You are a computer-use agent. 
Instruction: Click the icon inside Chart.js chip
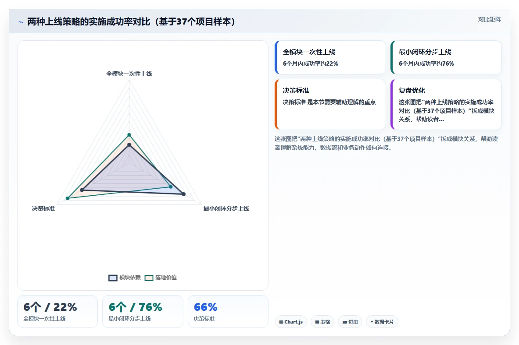(281, 322)
